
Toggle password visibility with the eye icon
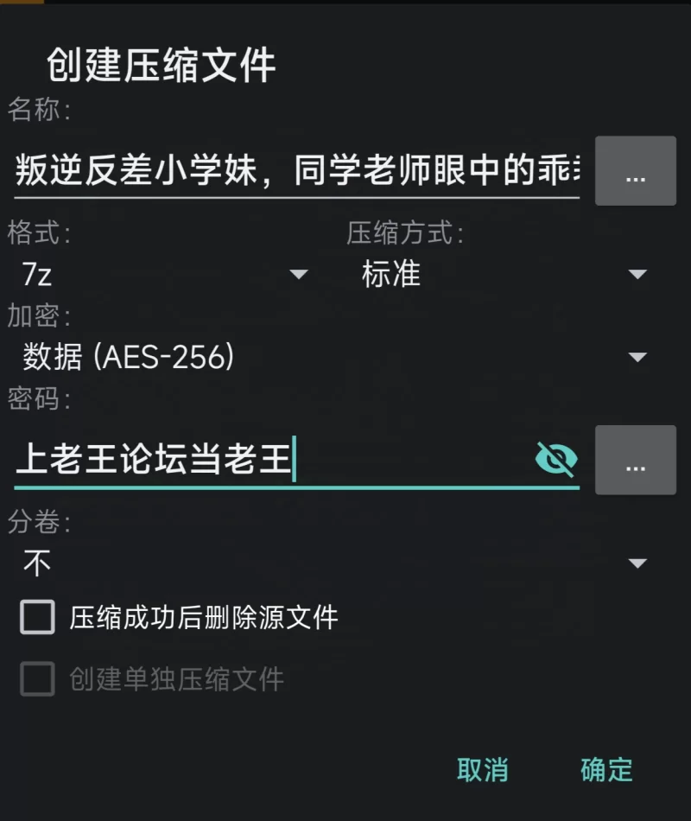click(556, 459)
